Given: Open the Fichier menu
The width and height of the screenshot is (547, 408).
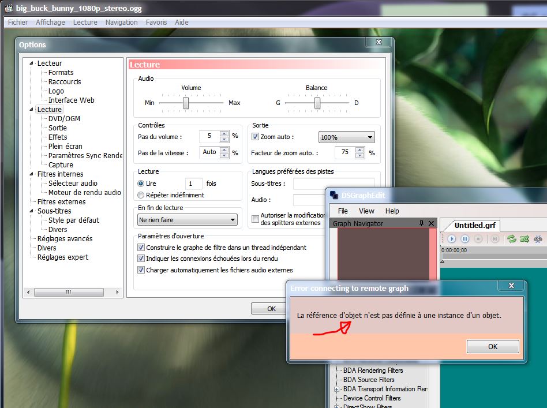Looking at the screenshot, I should (18, 23).
